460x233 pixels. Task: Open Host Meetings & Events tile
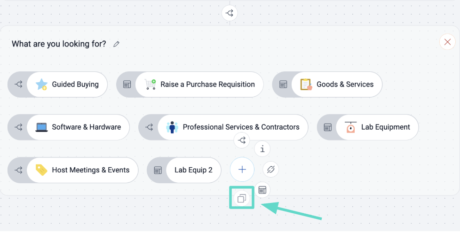[82, 170]
